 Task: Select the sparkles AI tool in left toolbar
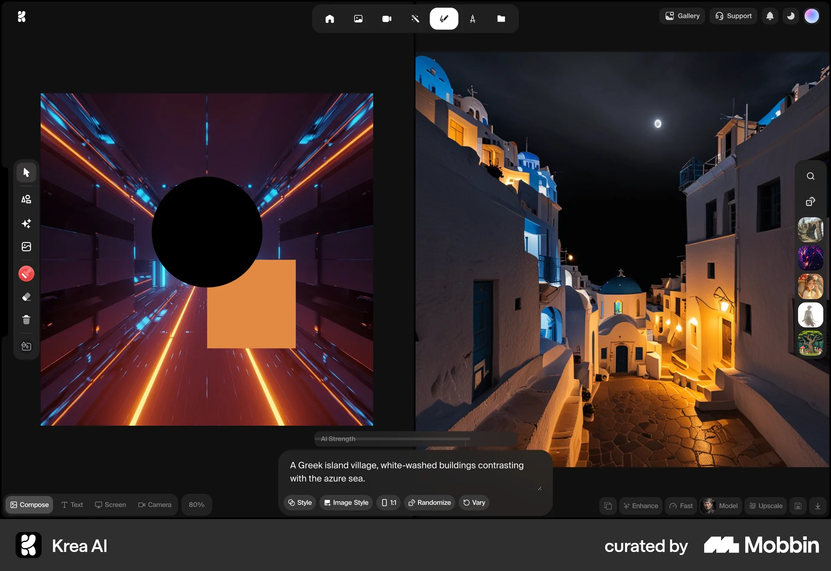[x=26, y=224]
